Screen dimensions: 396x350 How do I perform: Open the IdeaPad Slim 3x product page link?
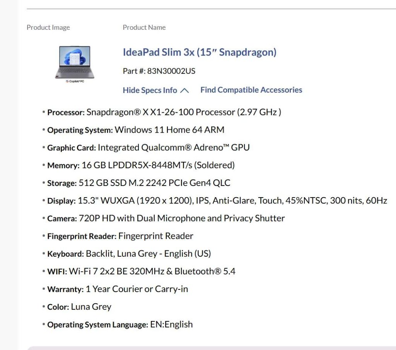tap(199, 52)
